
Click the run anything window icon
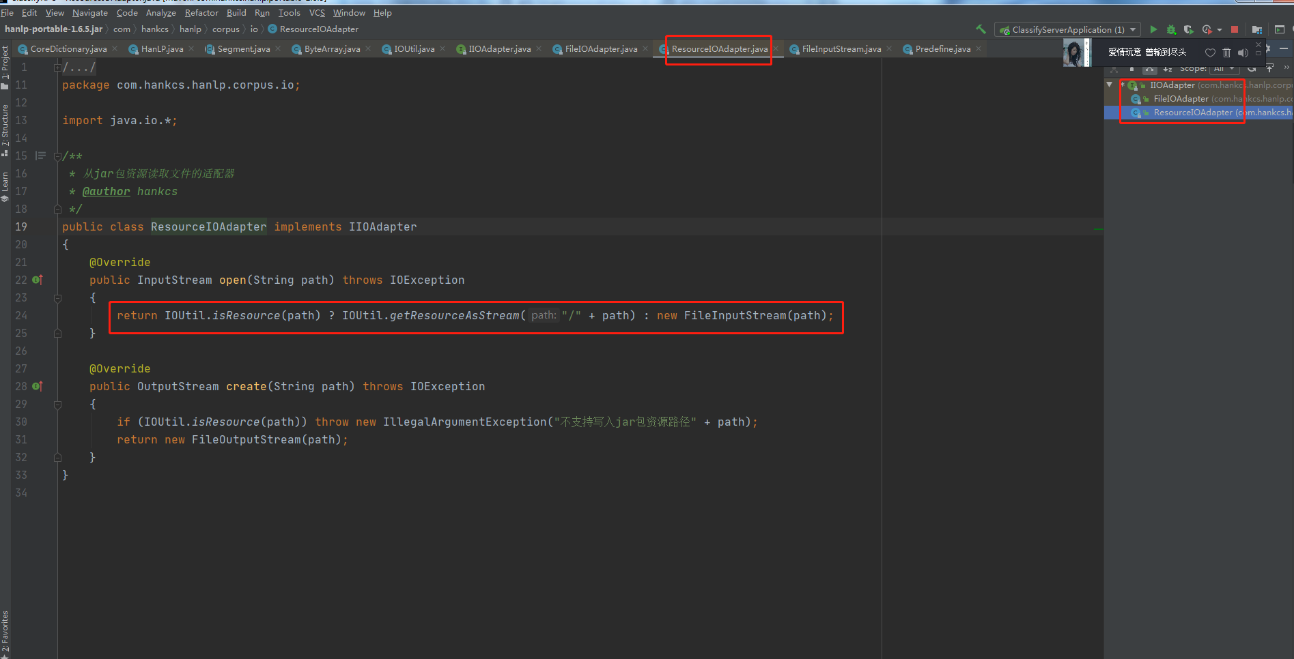1280,29
